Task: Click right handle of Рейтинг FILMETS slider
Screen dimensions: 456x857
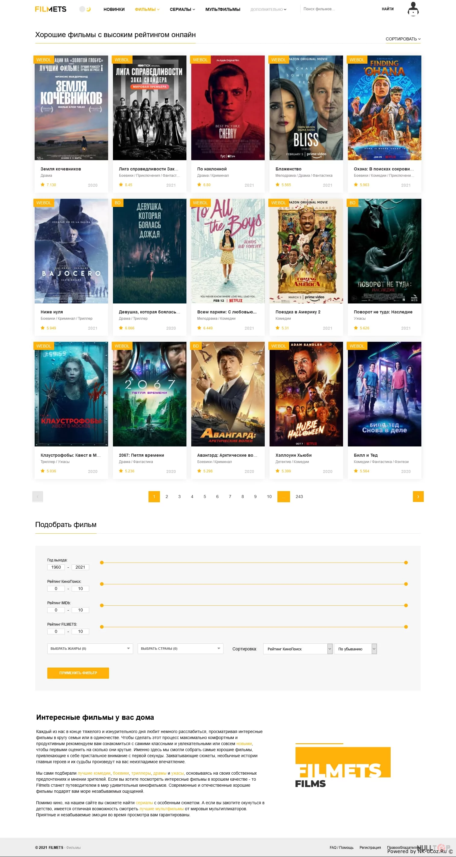Action: click(x=406, y=627)
